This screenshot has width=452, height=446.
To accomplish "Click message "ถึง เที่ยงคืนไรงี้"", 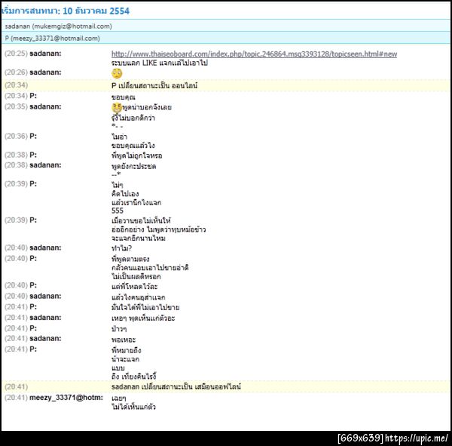I will [x=134, y=377].
